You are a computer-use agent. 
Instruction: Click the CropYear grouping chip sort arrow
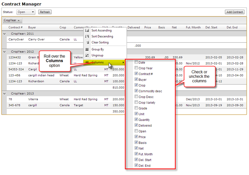click(18, 20)
